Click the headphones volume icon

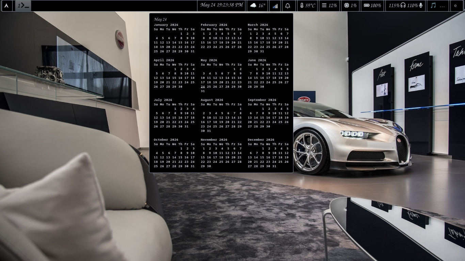tap(403, 5)
